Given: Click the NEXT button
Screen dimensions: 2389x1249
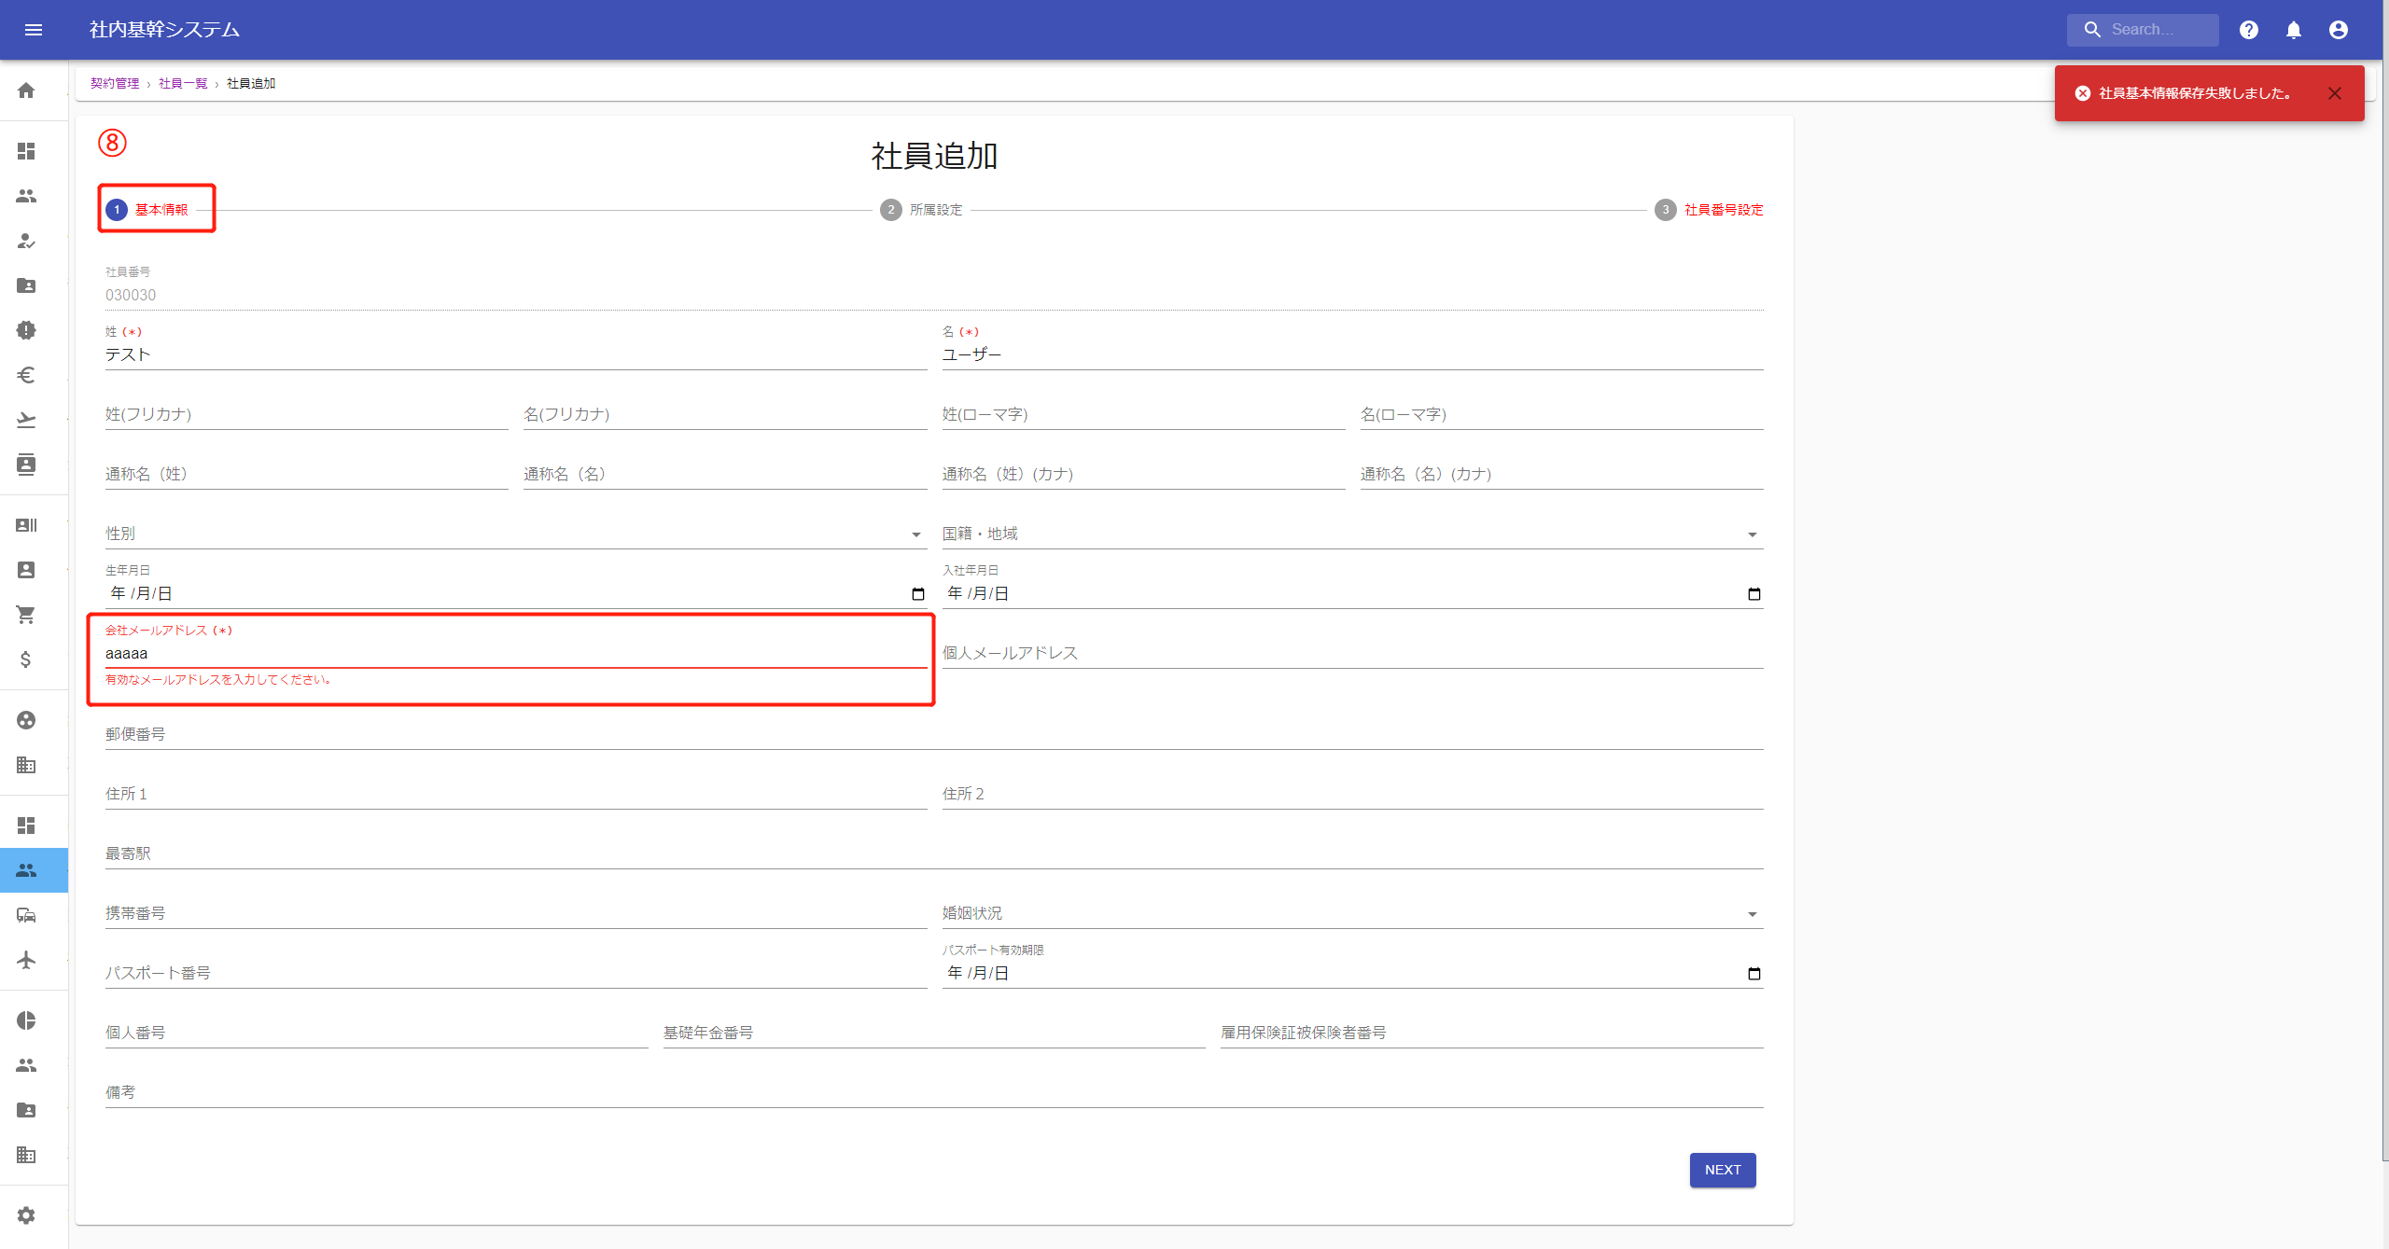Looking at the screenshot, I should [1722, 1170].
